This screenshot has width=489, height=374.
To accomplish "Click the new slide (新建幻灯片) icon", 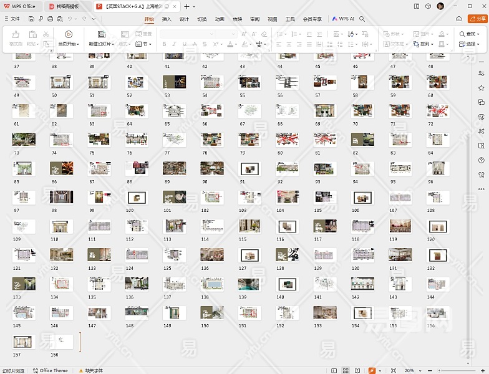I will coord(101,34).
